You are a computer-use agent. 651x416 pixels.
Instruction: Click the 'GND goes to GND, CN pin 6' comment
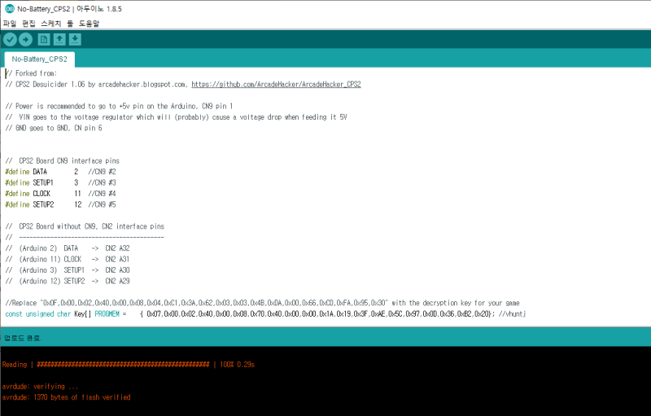[54, 129]
